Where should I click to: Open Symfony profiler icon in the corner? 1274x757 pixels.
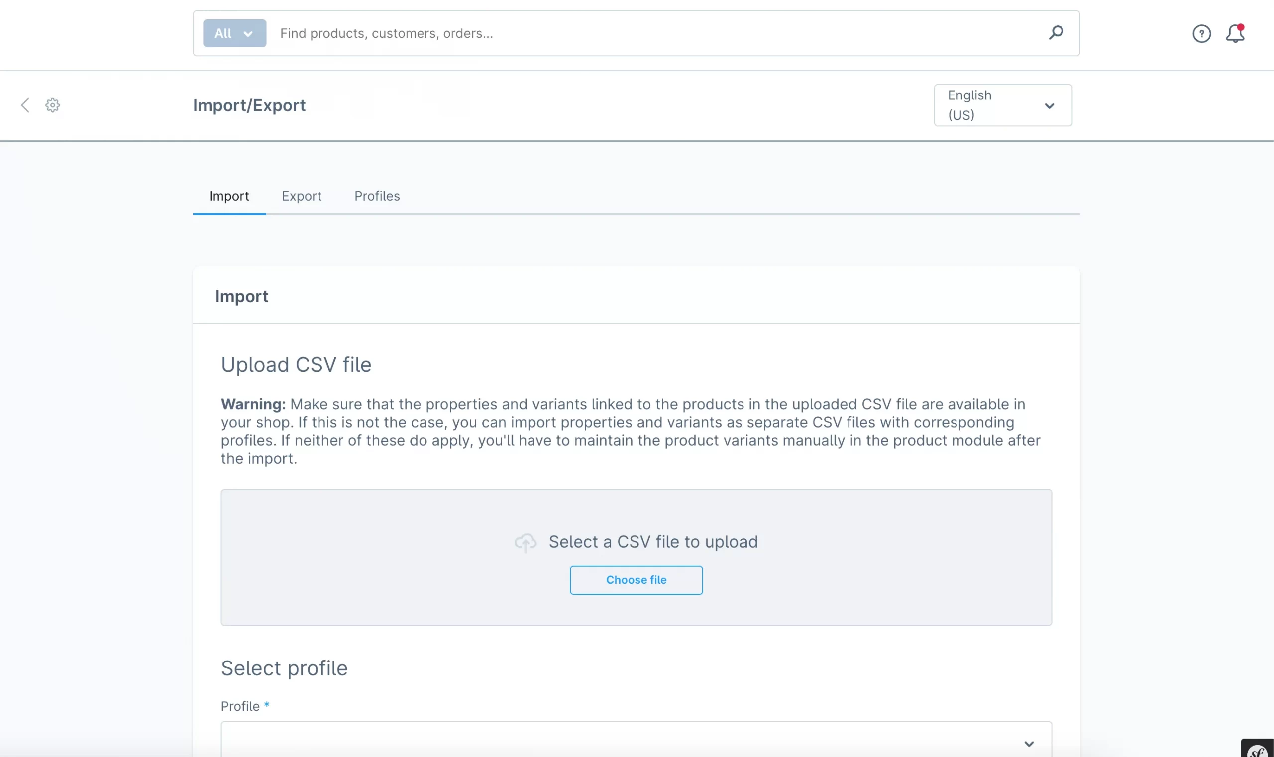(1257, 748)
